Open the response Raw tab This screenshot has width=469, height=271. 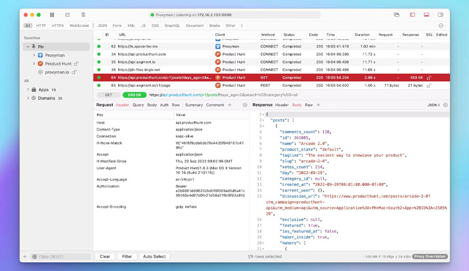click(309, 105)
